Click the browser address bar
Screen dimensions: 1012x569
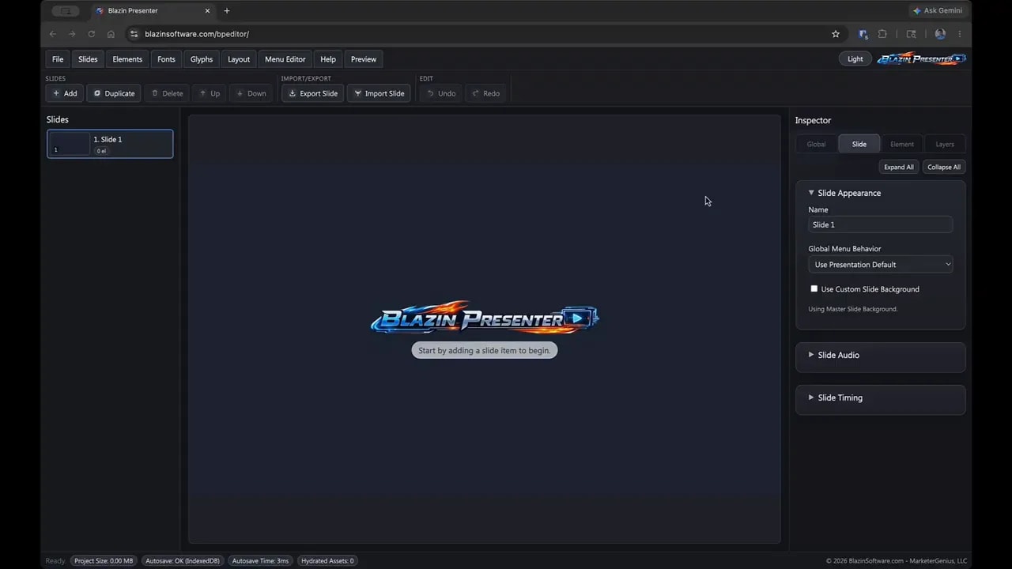pyautogui.click(x=486, y=34)
